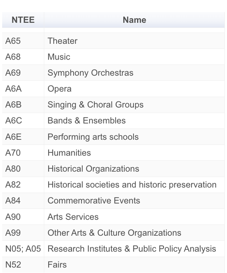The image size is (227, 273).
Task: Click Historical Organizations entry
Action: 93,169
